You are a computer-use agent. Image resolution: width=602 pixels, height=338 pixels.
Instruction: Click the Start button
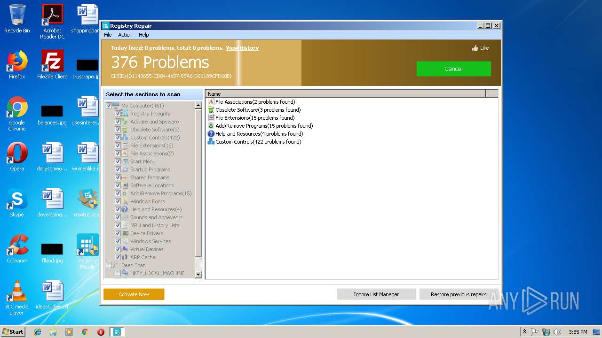[13, 332]
